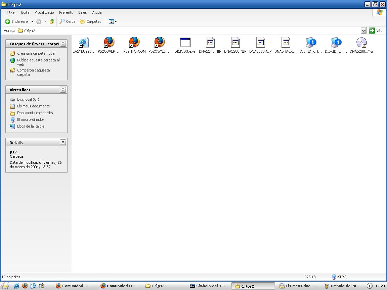Select the DISKID3.exe file icon

point(185,43)
